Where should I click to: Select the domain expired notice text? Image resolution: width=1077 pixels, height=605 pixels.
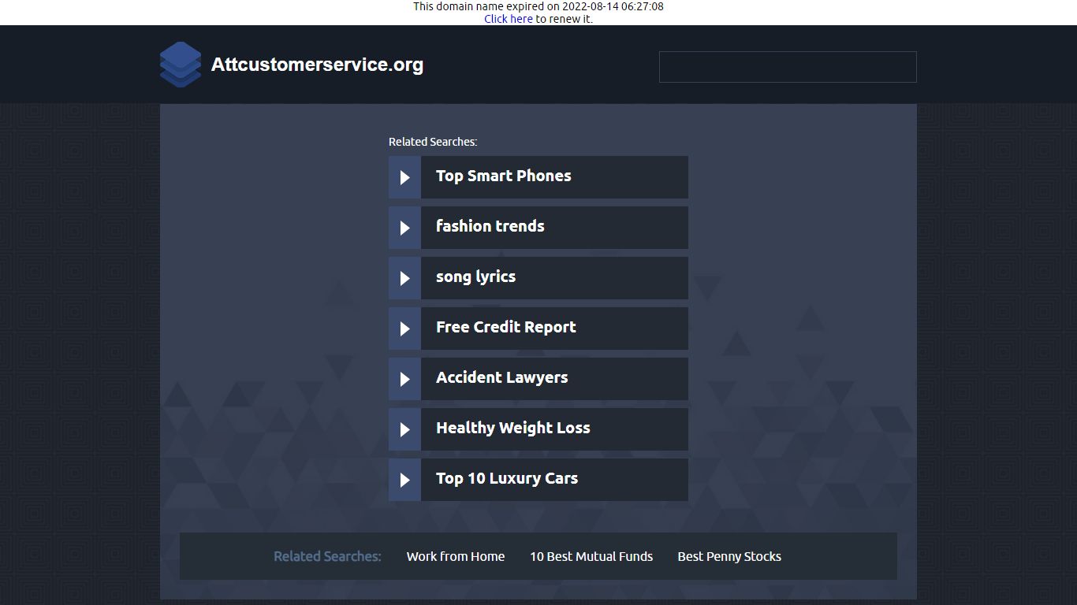(538, 6)
